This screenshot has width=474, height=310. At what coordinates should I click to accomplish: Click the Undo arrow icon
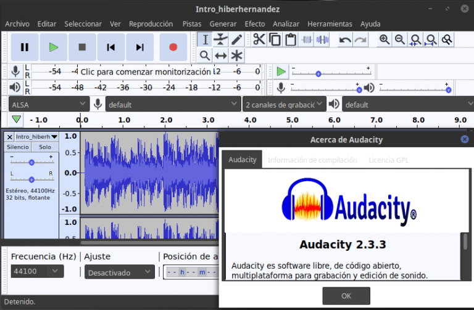click(345, 40)
